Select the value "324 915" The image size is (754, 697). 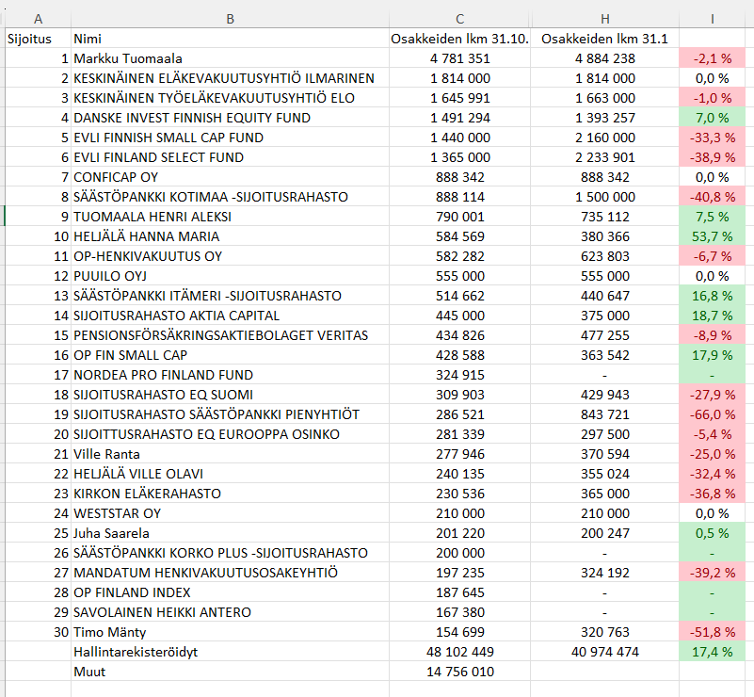tap(459, 374)
